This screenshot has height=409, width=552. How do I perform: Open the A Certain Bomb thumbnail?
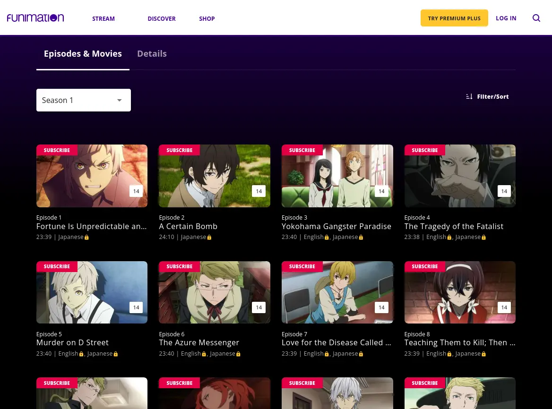pos(215,176)
